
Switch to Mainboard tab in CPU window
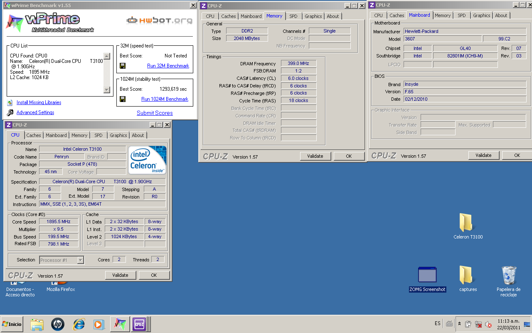[x=56, y=135]
